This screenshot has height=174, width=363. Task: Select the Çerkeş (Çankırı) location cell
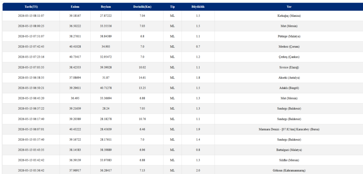(289, 57)
